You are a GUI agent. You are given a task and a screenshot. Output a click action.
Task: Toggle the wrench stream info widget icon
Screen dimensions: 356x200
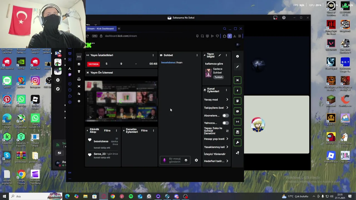pyautogui.click(x=238, y=142)
